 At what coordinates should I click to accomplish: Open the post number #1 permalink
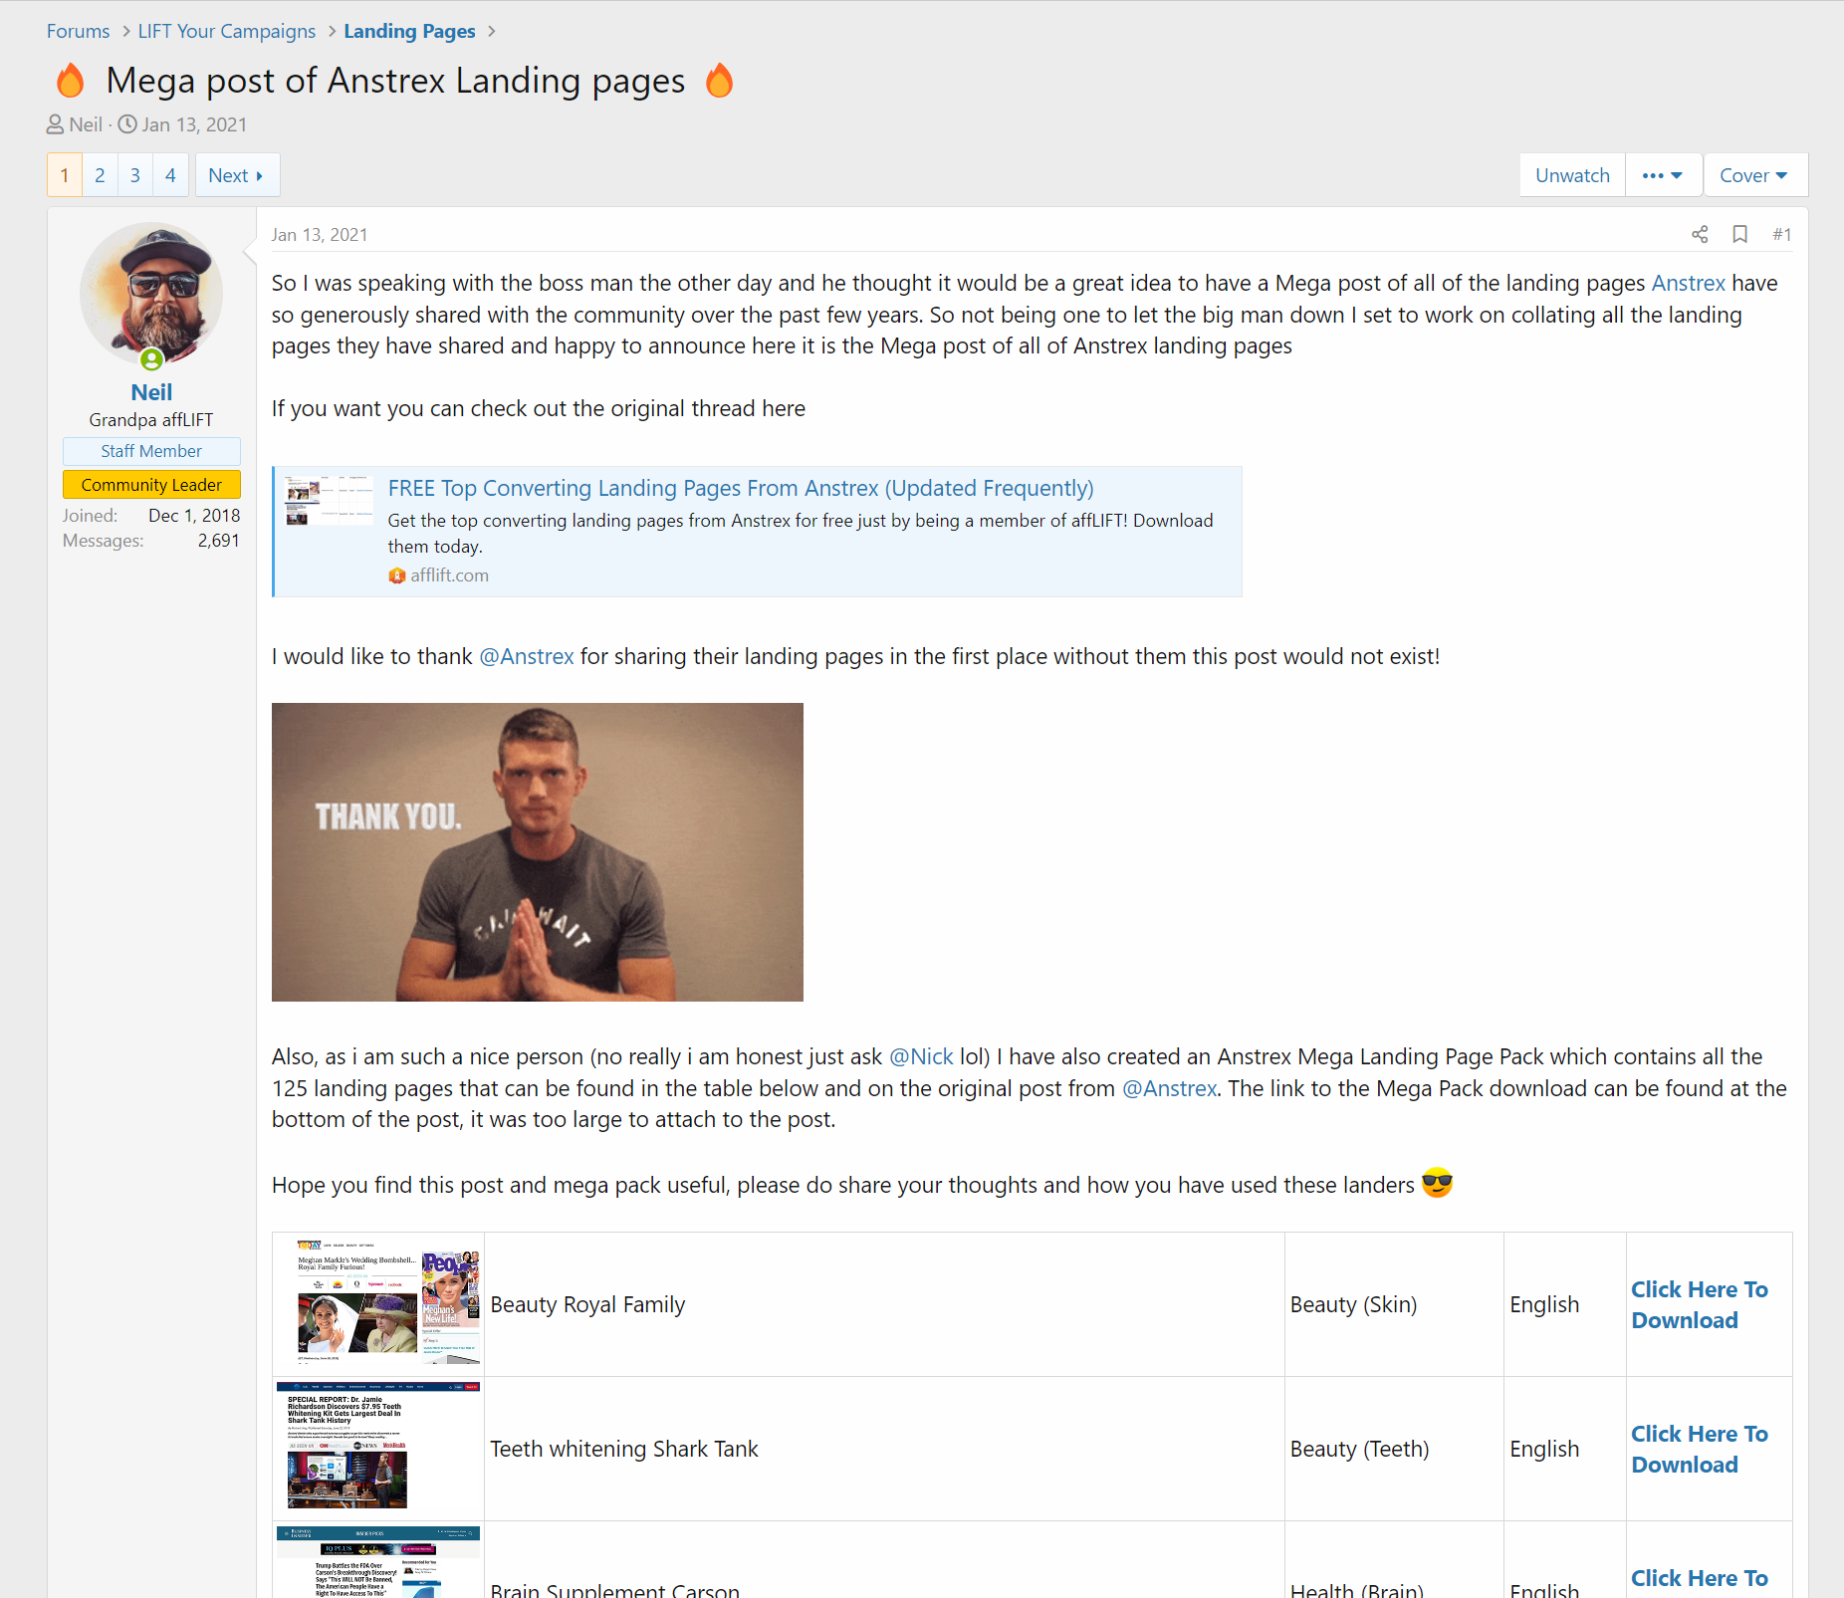tap(1781, 234)
